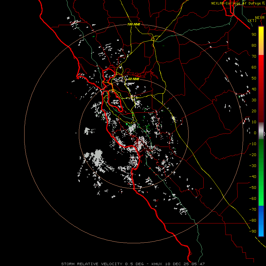Pick the gray zero segment of the color bar
Image resolution: width=266 pixels, height=266 pixels.
pyautogui.click(x=261, y=131)
